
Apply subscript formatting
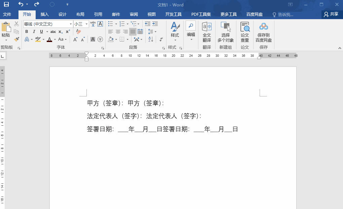pos(61,31)
